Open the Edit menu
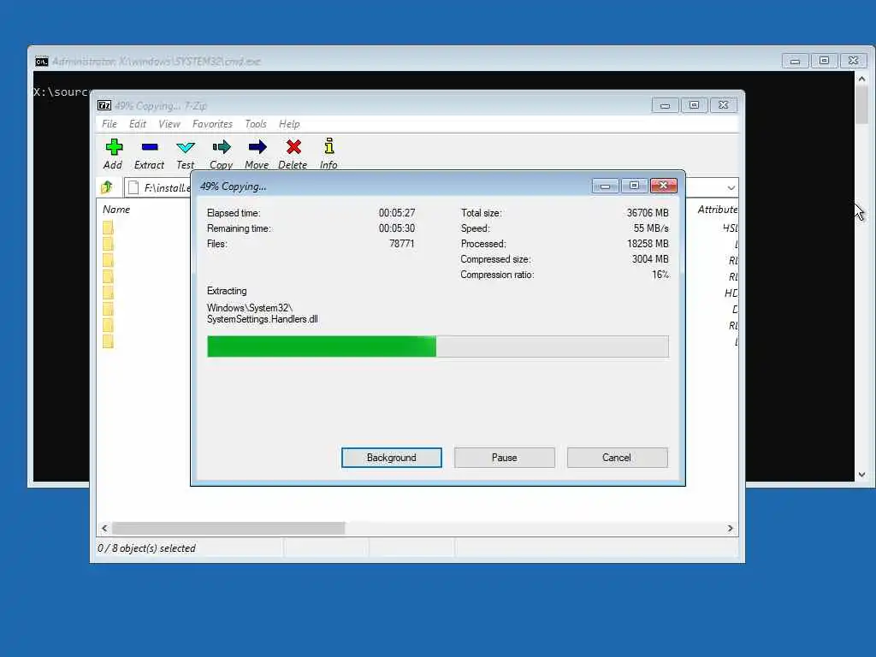 point(138,124)
